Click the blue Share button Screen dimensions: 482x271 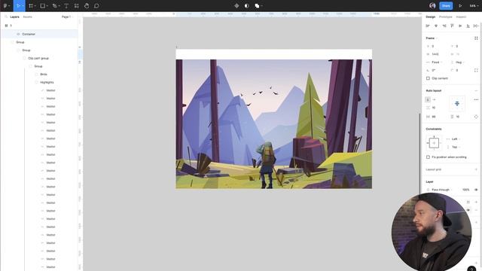446,5
